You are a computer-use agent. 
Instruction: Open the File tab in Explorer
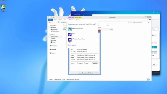pos(50,20)
